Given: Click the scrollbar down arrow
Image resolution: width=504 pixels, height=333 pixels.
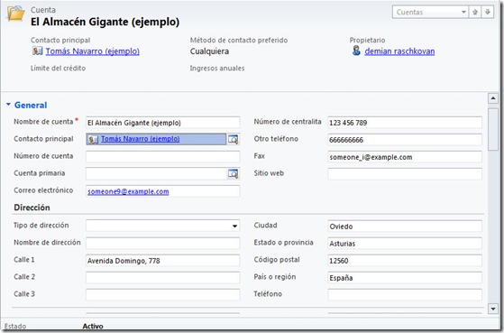Looking at the screenshot, I should pos(493,309).
